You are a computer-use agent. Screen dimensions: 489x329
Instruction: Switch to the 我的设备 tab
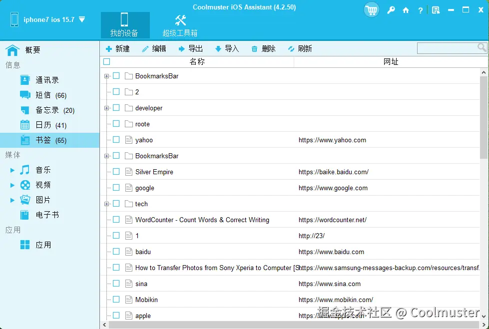pos(125,25)
